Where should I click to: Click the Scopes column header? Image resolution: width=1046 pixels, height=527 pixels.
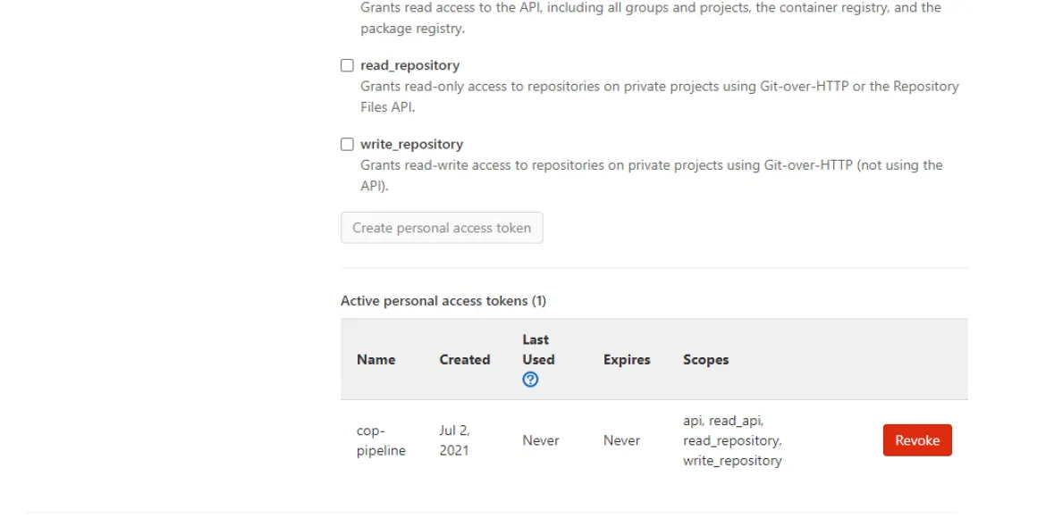click(705, 359)
